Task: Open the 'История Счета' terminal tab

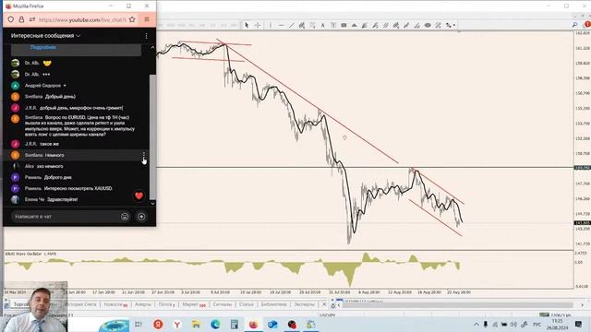Action: click(80, 304)
